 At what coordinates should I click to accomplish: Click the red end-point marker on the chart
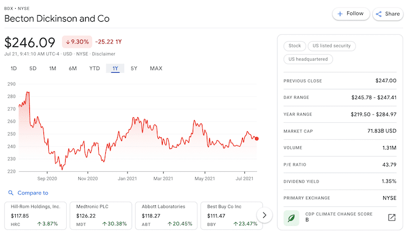coord(257,139)
